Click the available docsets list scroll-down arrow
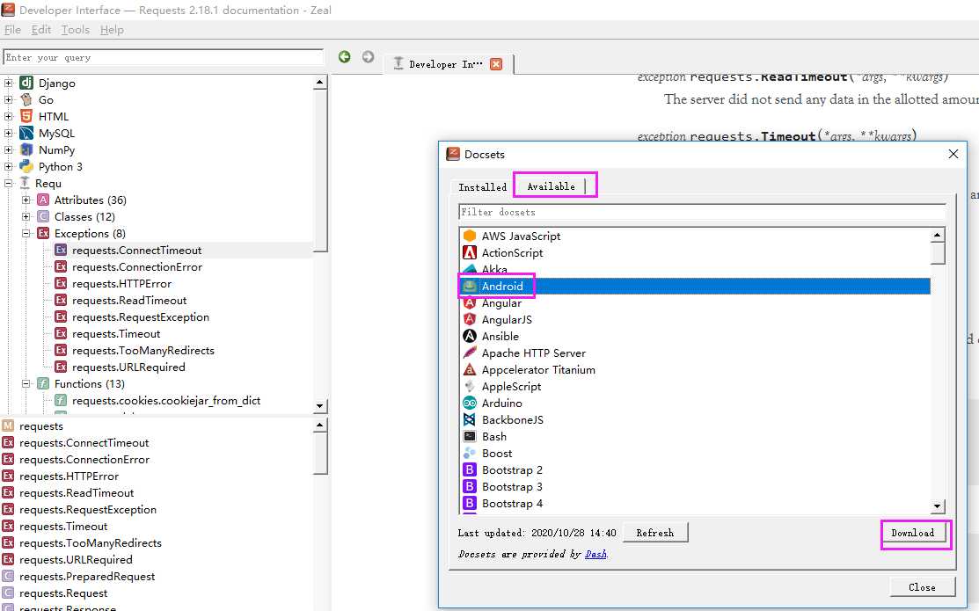 point(937,506)
